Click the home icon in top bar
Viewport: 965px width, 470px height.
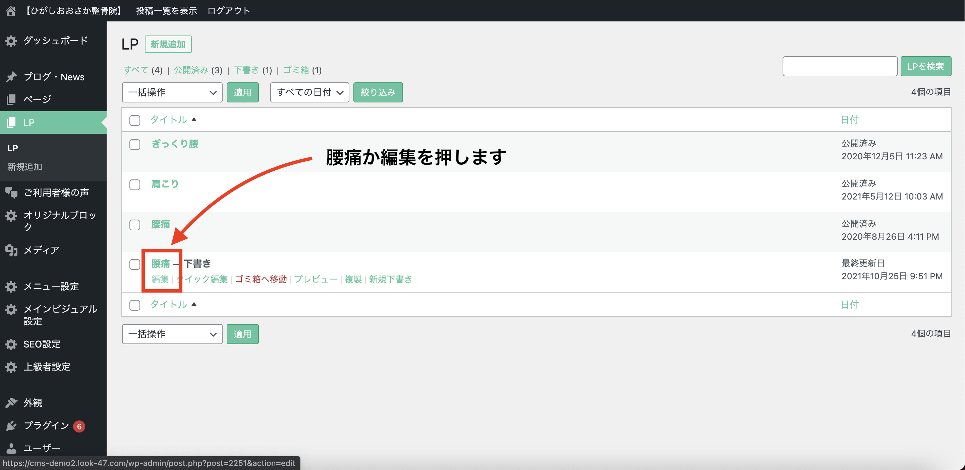[x=11, y=11]
